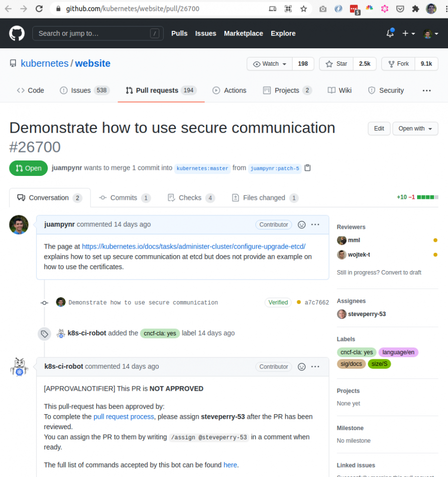Image resolution: width=448 pixels, height=477 pixels.
Task: Click the Edit title button
Action: 379,129
